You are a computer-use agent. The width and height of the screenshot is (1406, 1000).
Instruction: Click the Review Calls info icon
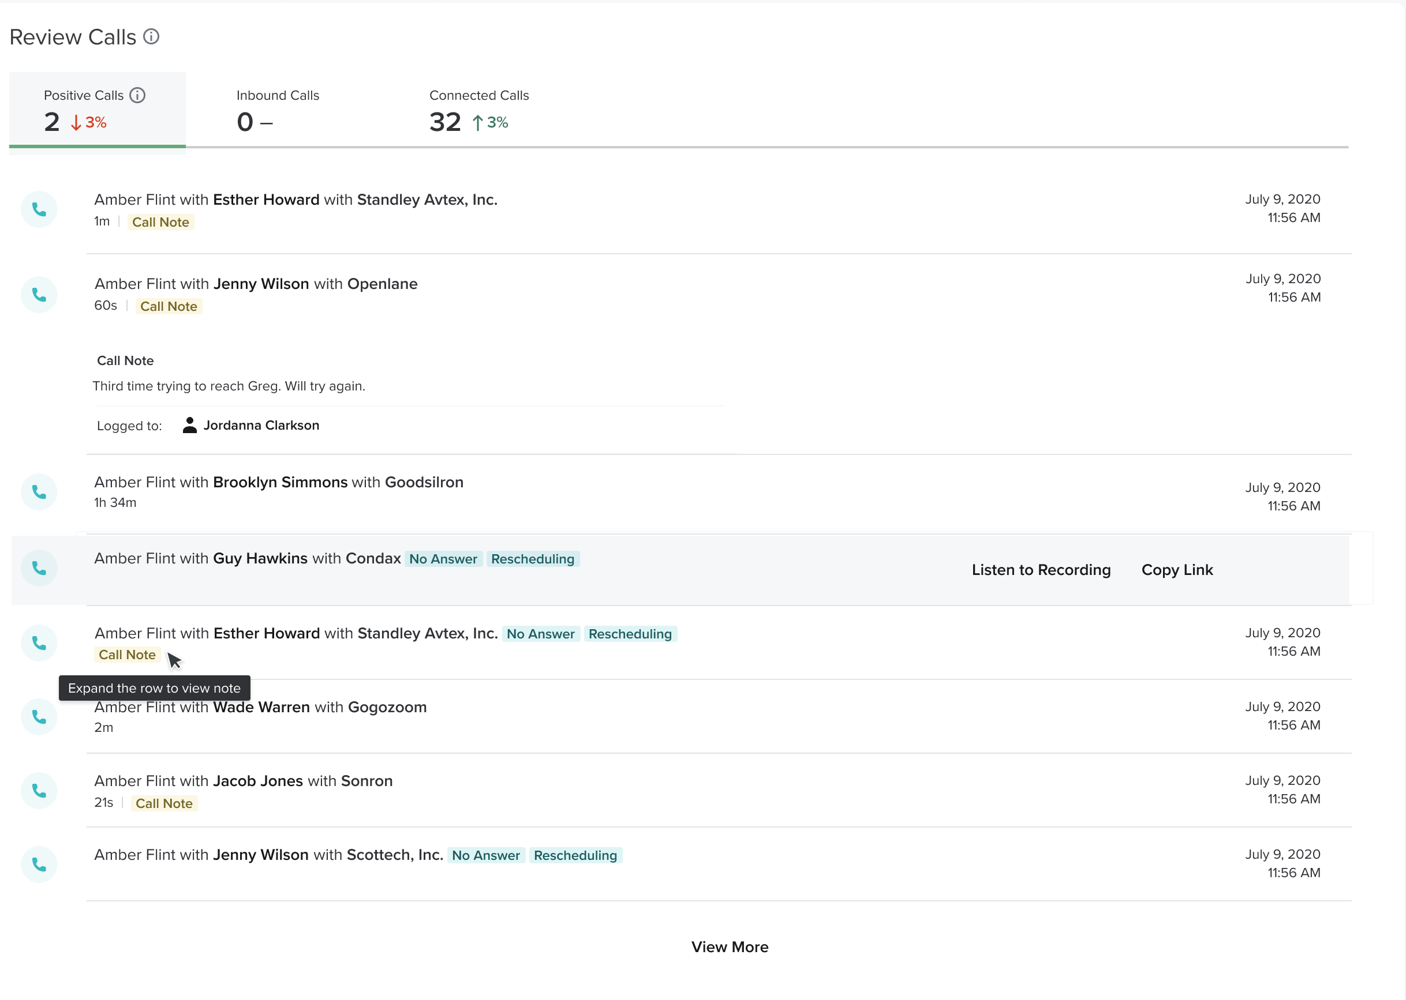click(x=151, y=37)
